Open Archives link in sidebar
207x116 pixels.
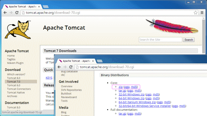point(12,96)
